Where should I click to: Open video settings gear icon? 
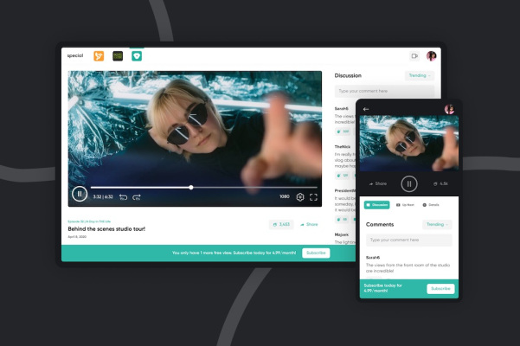click(x=300, y=197)
